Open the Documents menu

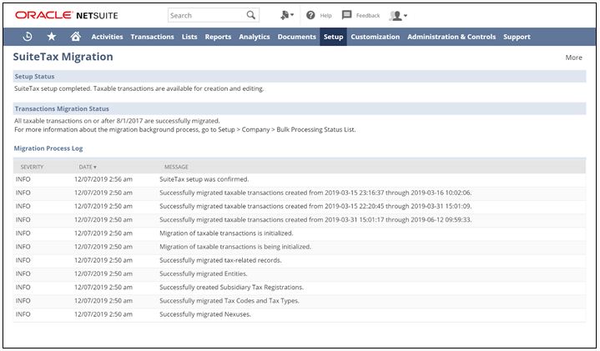click(297, 37)
